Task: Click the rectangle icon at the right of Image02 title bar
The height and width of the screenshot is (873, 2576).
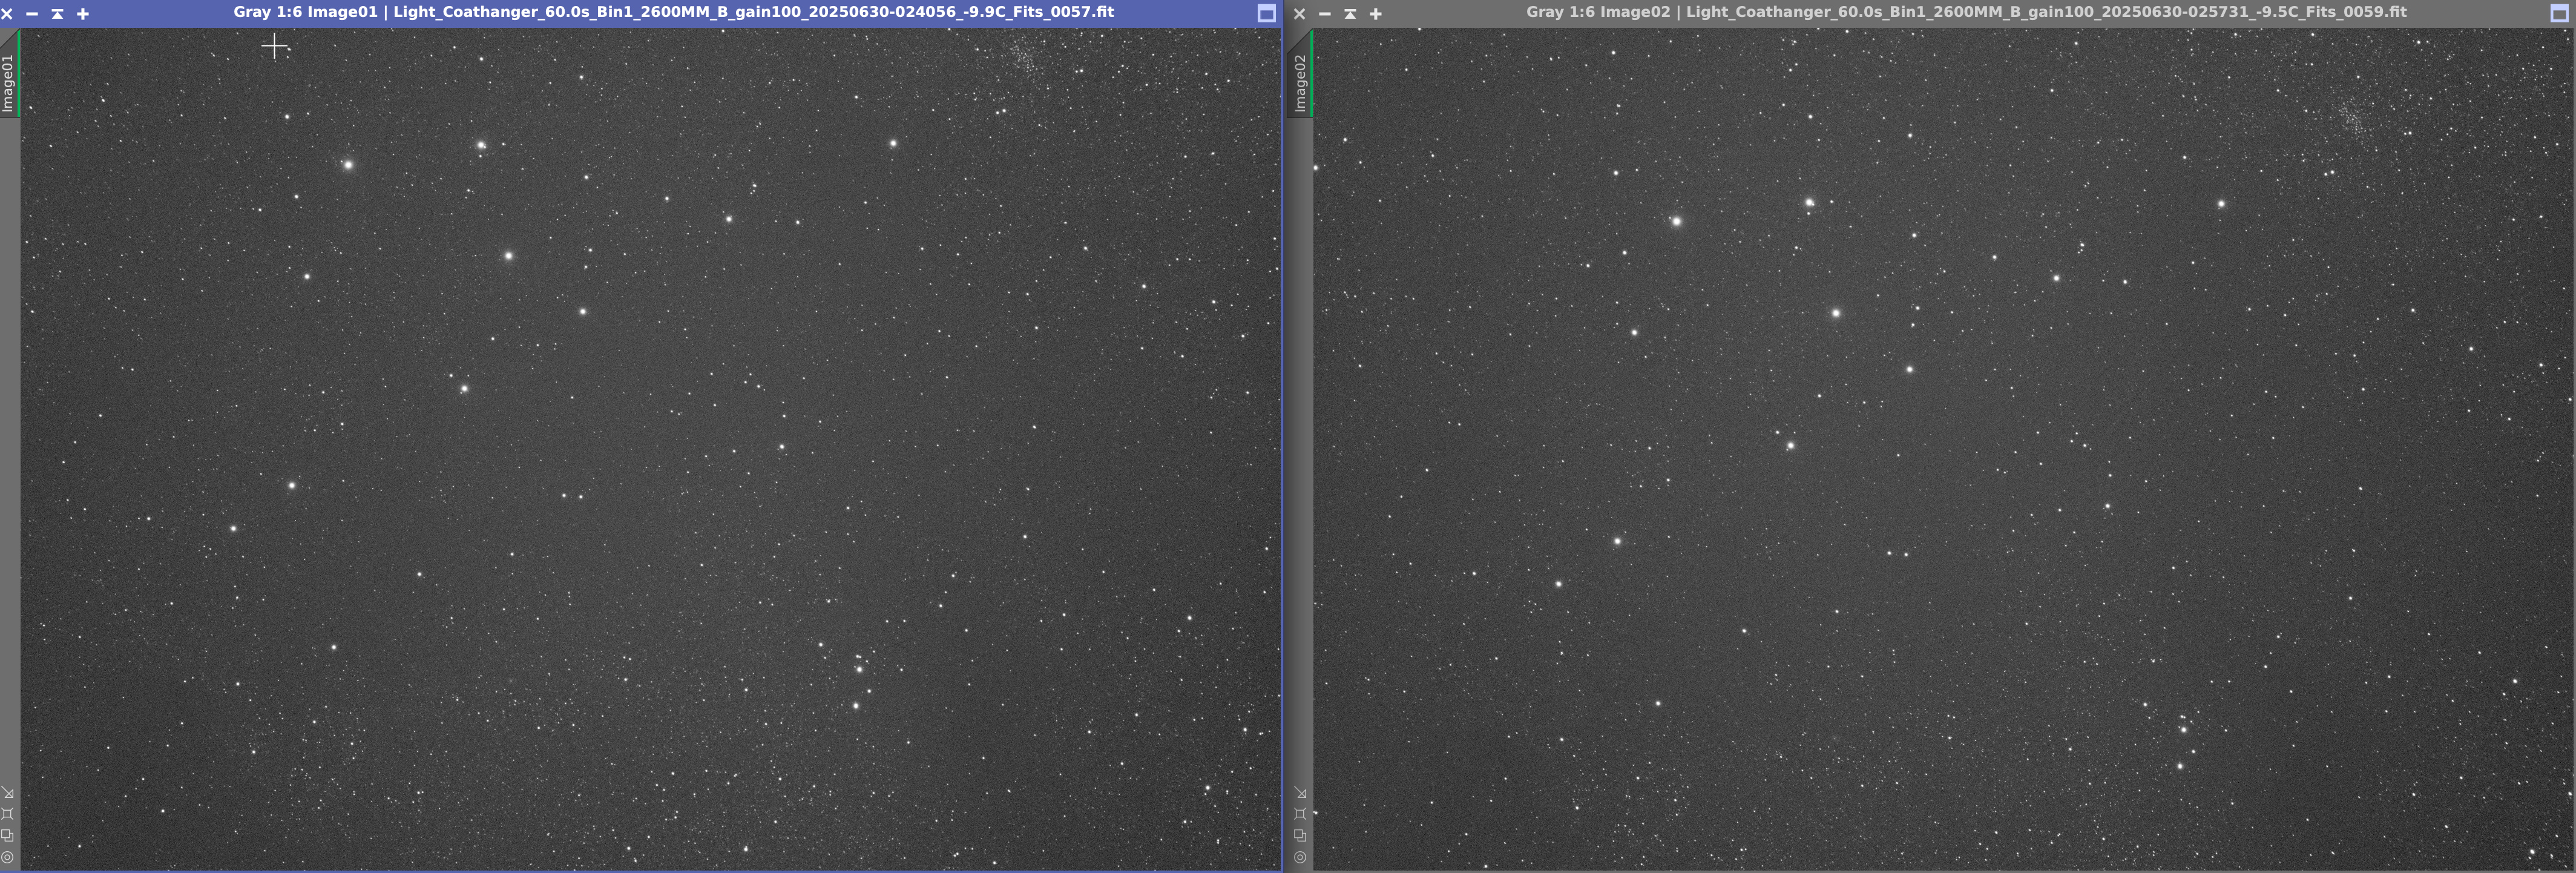Action: coord(2559,13)
